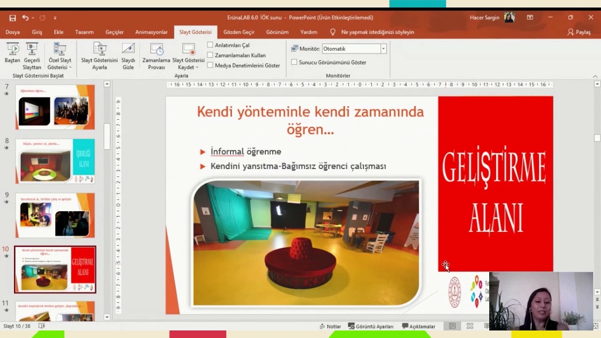The width and height of the screenshot is (601, 338).
Task: Select slide 7 thumbnail
Action: pyautogui.click(x=55, y=107)
